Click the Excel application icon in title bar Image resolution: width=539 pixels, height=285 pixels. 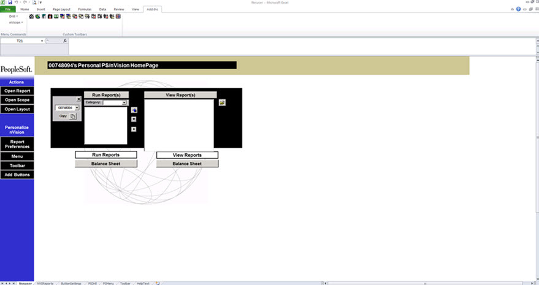[x=2, y=2]
